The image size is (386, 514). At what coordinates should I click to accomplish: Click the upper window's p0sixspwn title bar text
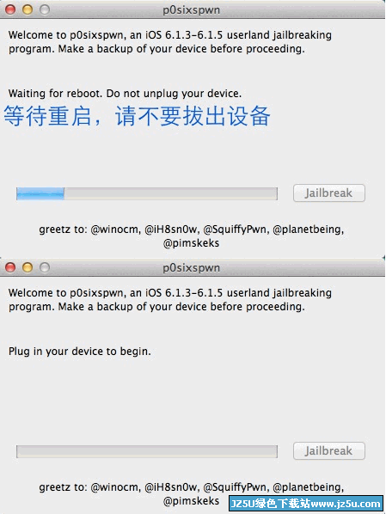point(192,9)
